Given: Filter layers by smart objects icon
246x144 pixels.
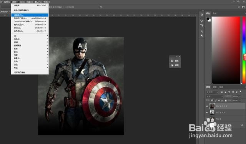Looking at the screenshot, I should pyautogui.click(x=236, y=92).
